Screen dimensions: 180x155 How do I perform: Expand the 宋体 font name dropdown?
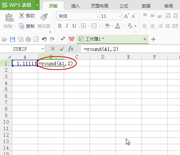(x=98, y=16)
